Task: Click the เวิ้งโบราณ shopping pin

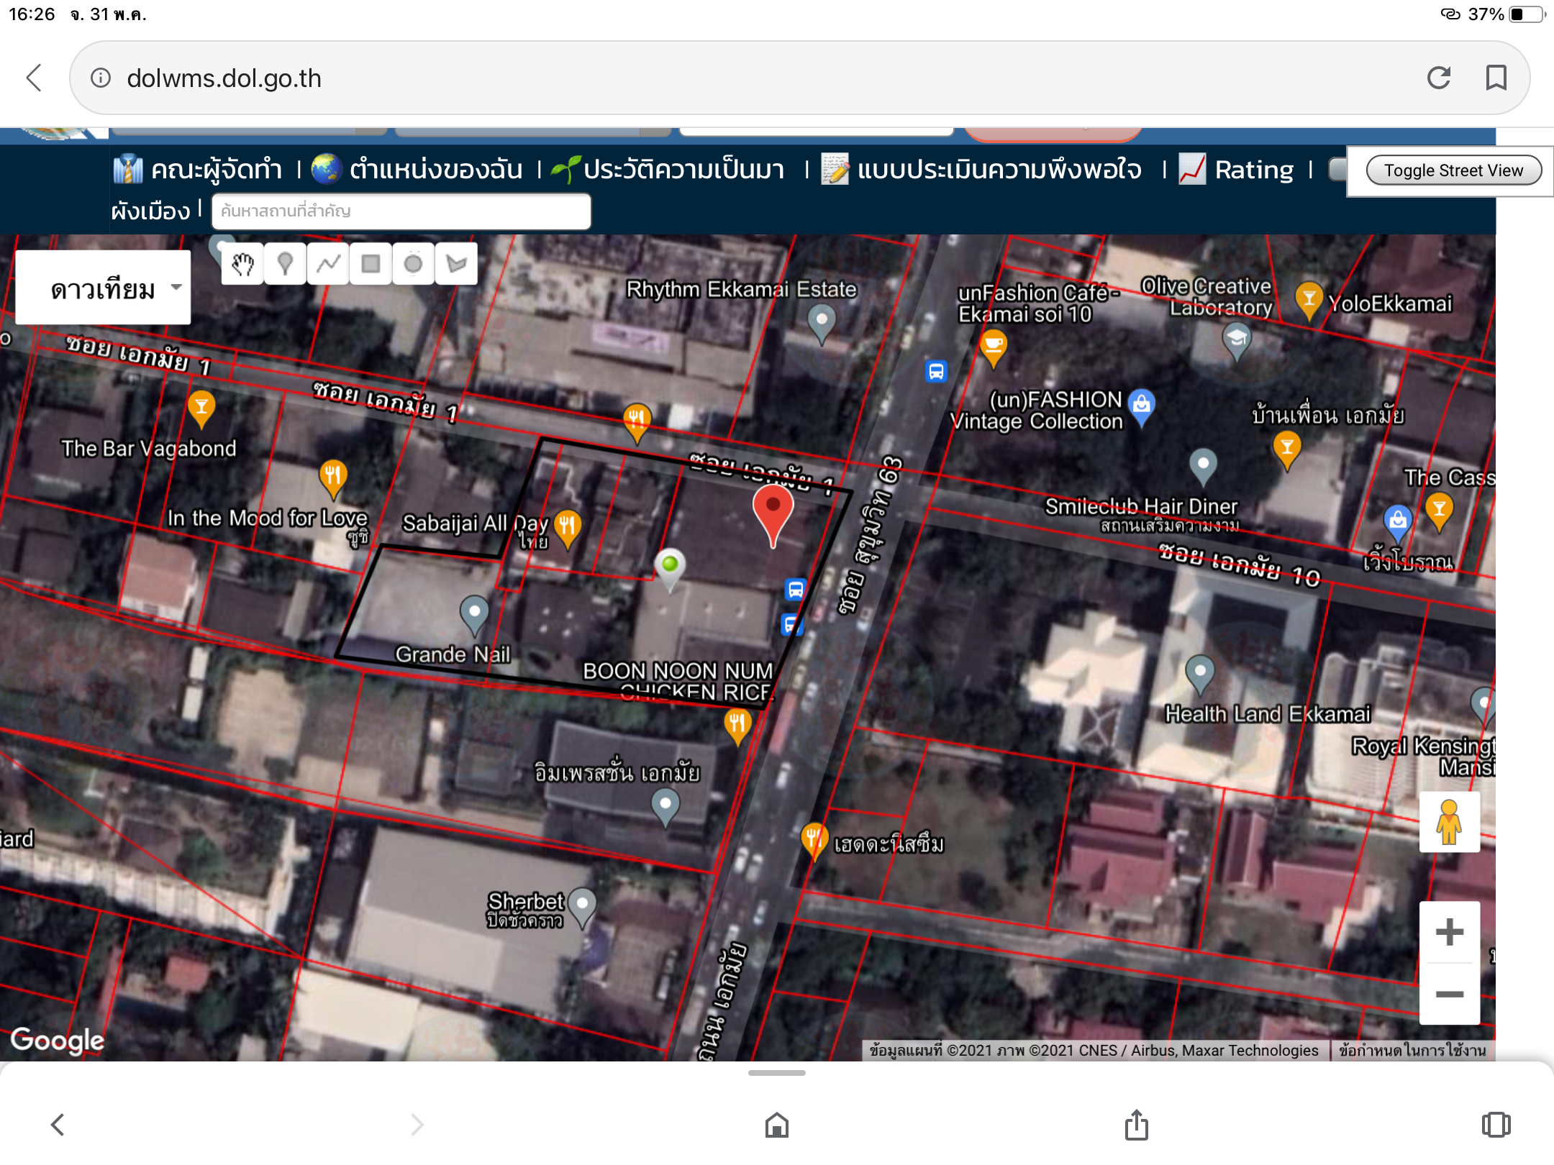Action: click(x=1397, y=524)
